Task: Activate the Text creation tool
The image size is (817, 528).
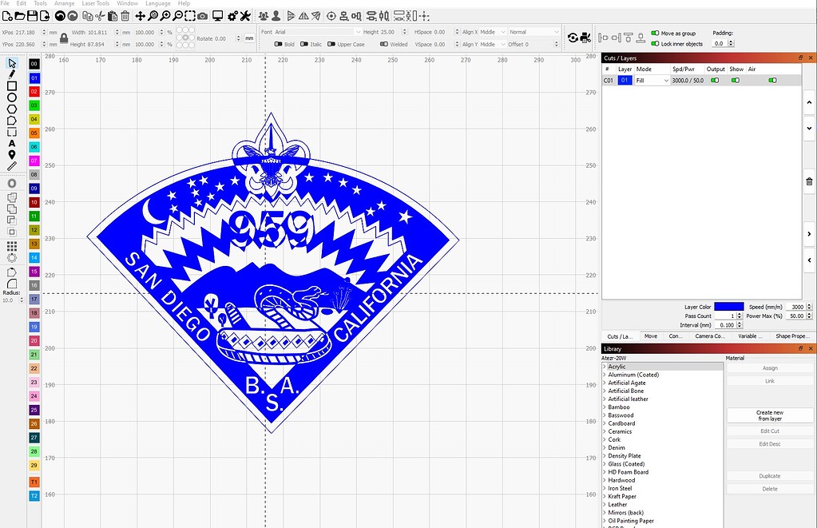Action: (x=11, y=143)
